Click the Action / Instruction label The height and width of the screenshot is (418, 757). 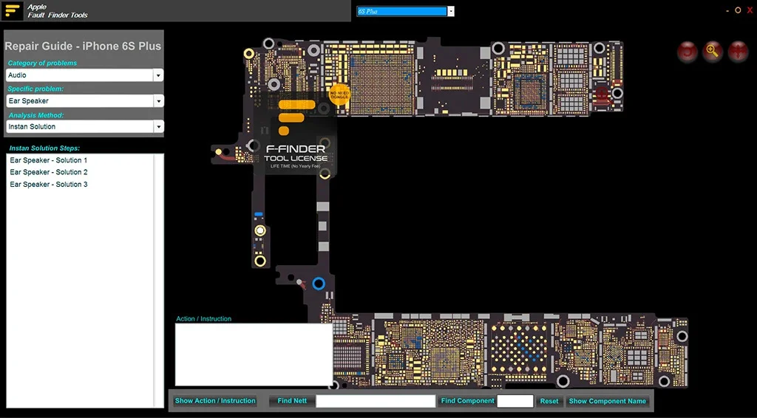click(x=203, y=319)
